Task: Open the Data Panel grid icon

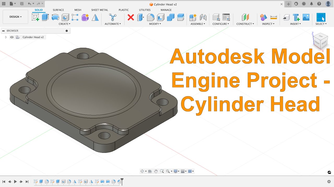Action: pyautogui.click(x=4, y=4)
